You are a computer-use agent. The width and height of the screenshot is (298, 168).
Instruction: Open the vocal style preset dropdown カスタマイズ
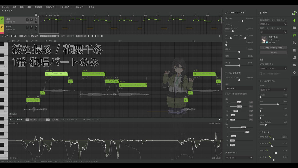coord(273,90)
